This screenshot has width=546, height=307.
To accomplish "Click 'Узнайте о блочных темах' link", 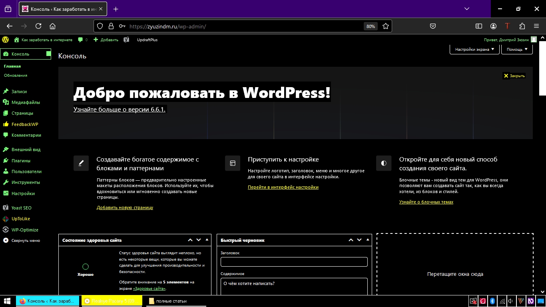I will coord(426,202).
